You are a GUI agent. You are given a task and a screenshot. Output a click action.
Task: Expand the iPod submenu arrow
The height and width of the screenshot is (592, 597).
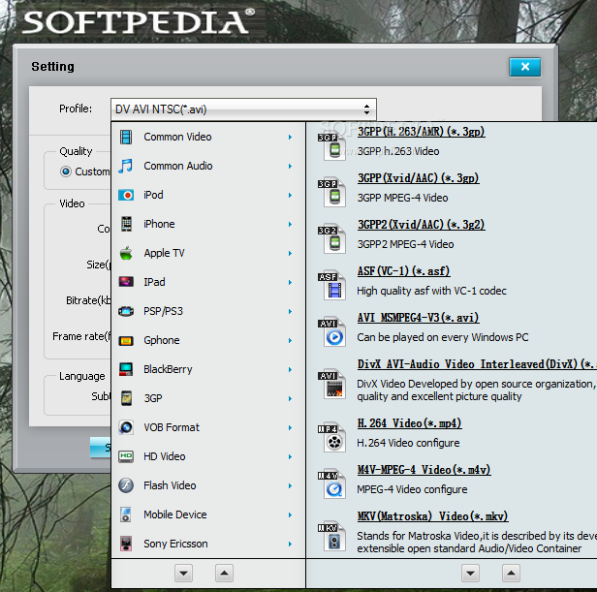pos(290,196)
